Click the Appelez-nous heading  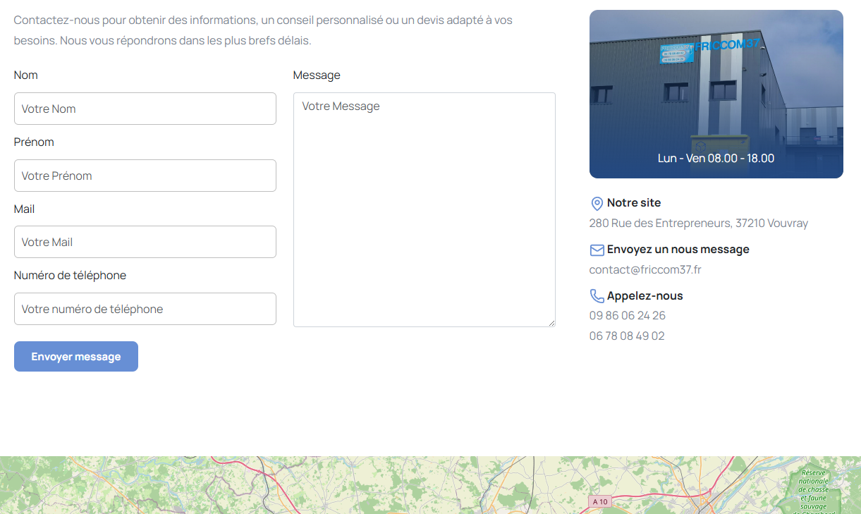point(645,295)
